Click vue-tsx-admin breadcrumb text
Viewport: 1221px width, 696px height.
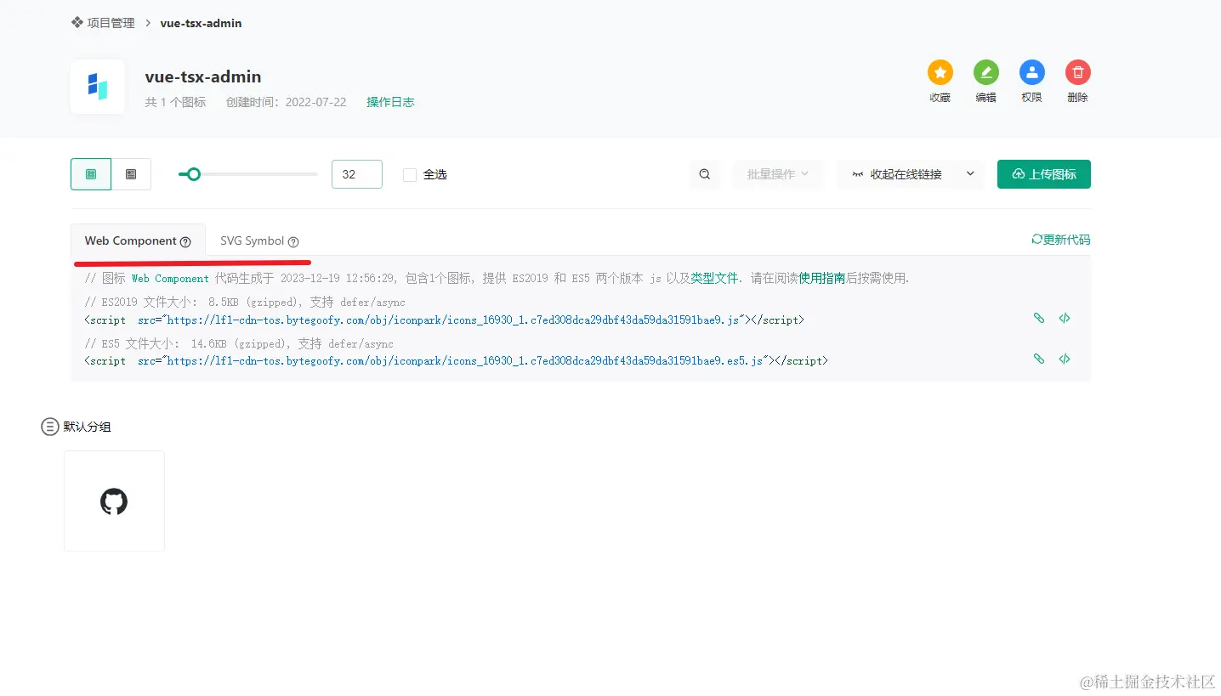point(201,23)
